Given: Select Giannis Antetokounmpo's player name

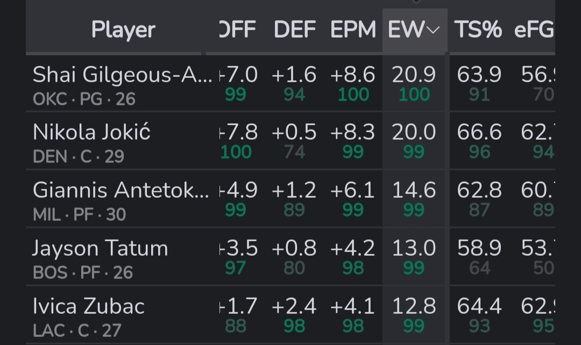Looking at the screenshot, I should pyautogui.click(x=121, y=190).
